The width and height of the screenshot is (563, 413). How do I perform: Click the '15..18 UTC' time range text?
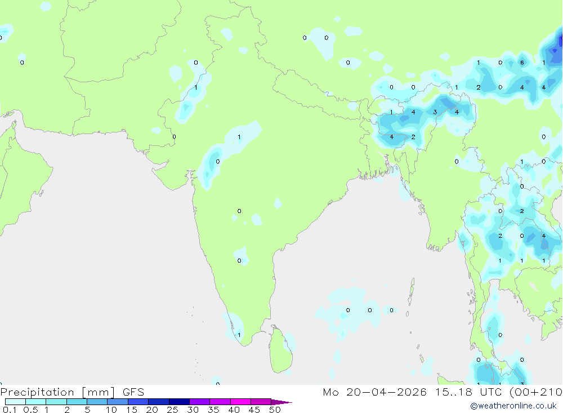[x=468, y=392]
